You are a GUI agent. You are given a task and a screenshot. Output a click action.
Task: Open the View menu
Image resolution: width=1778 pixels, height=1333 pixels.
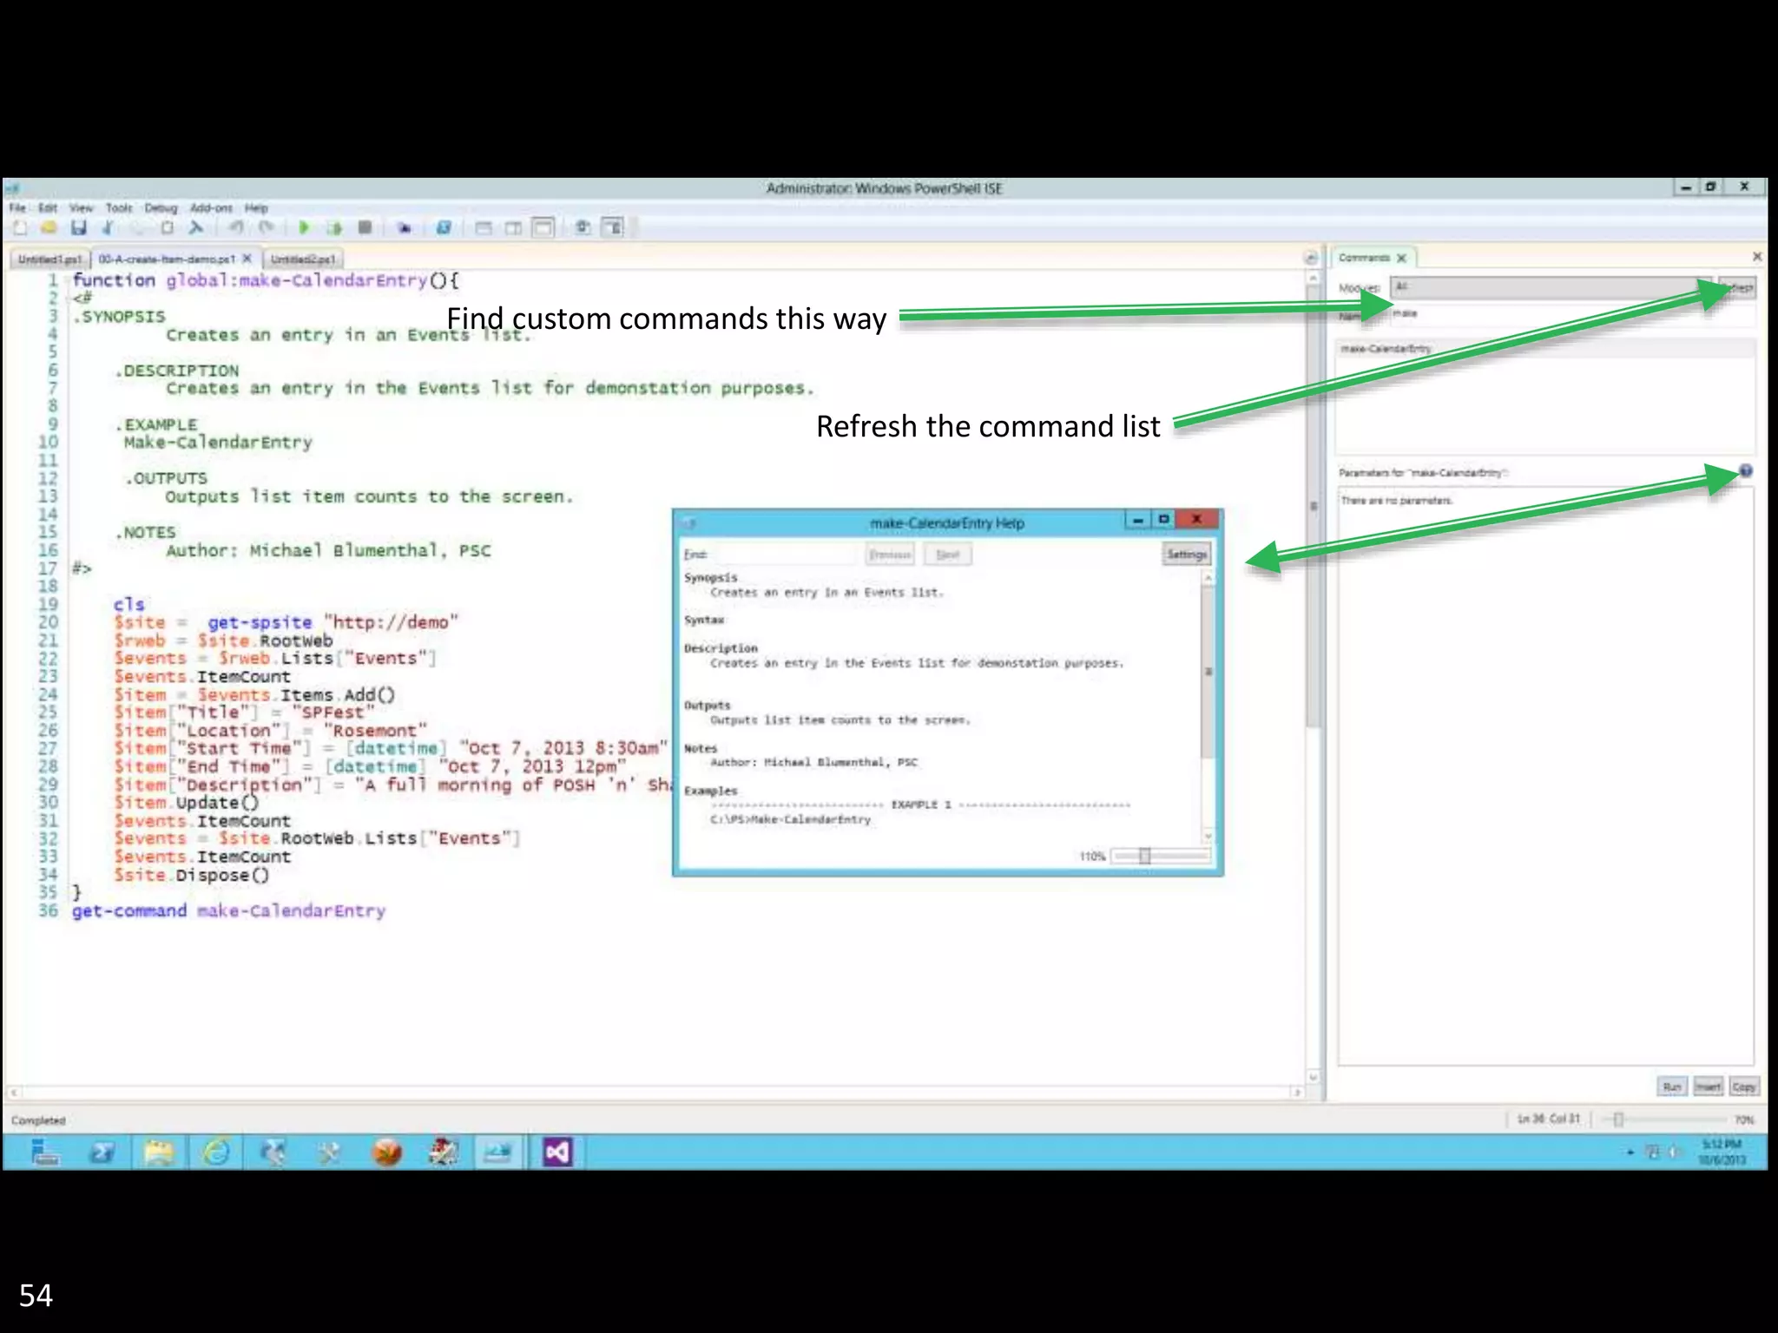[81, 208]
